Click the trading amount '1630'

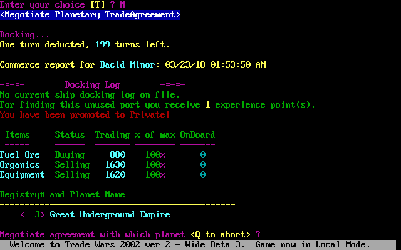point(115,165)
